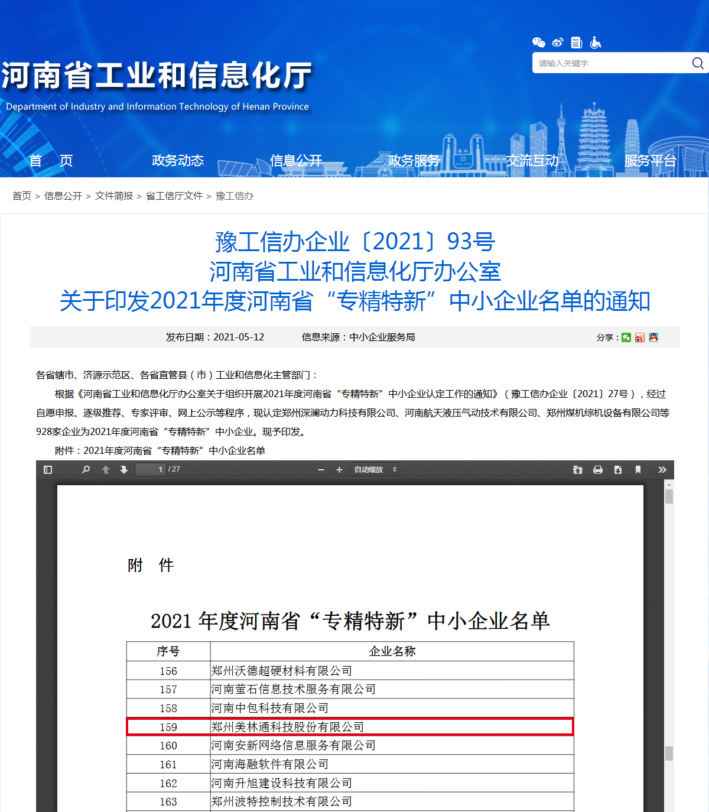709x812 pixels.
Task: Open the WeChat icon in header
Action: click(x=538, y=43)
